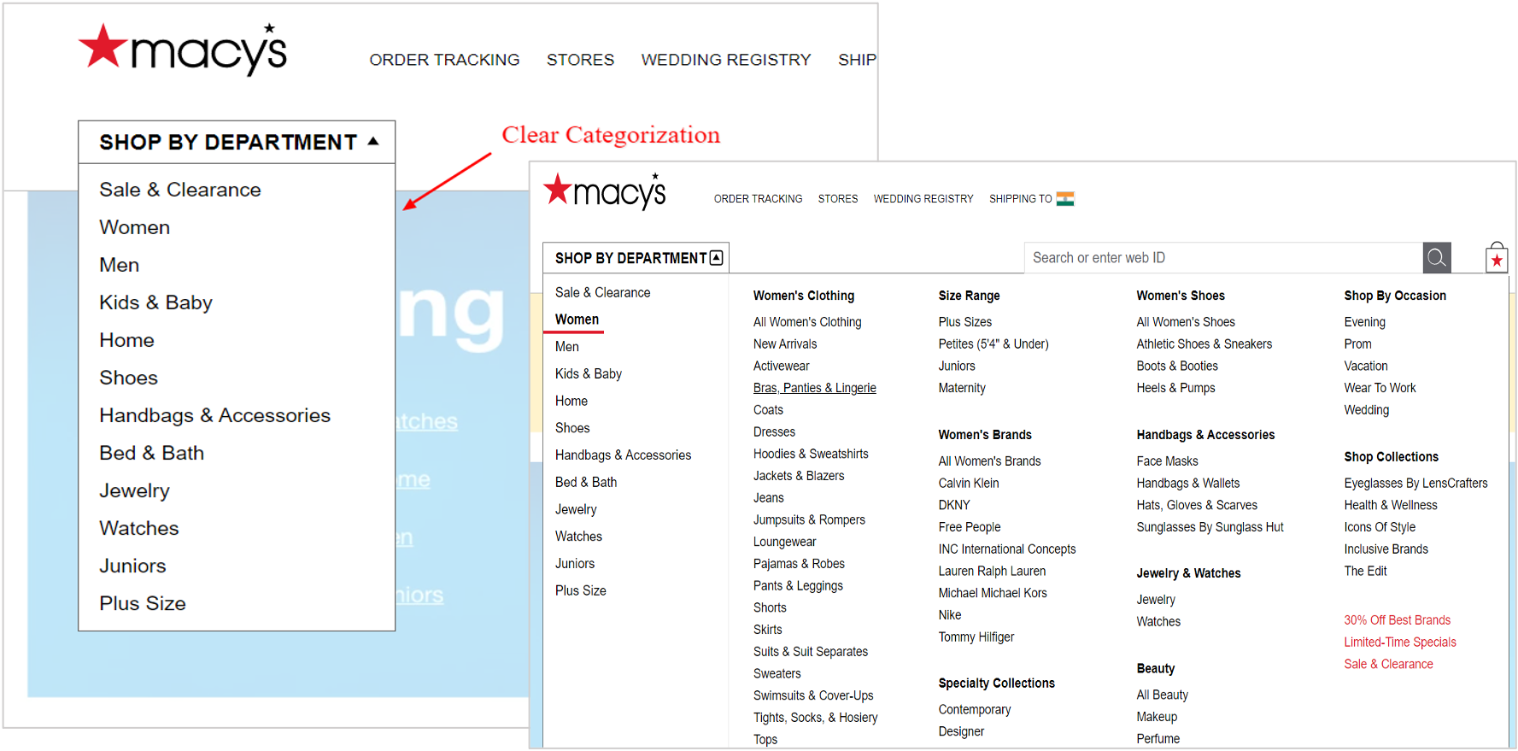Image resolution: width=1518 pixels, height=751 pixels.
Task: Open Order Tracking in back window
Action: coord(444,60)
